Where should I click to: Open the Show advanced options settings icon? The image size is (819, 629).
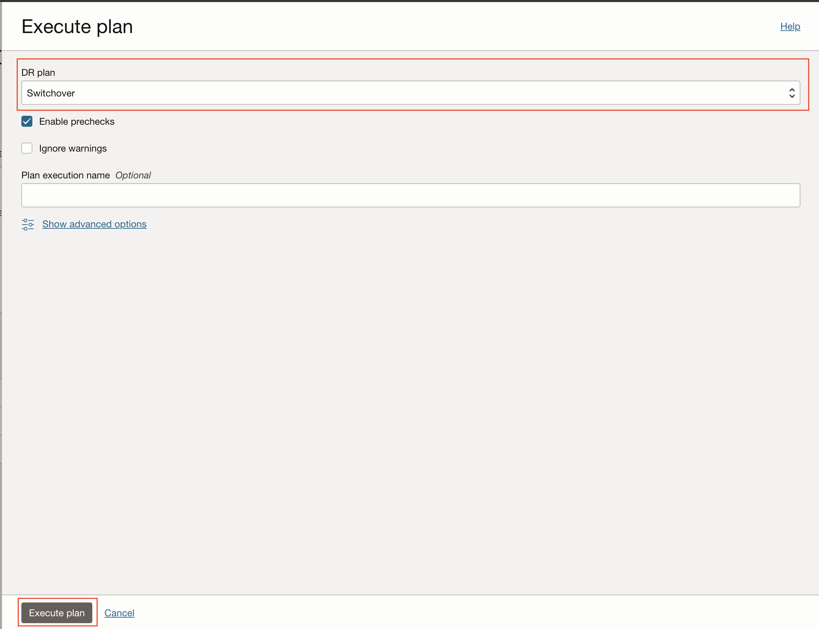28,224
